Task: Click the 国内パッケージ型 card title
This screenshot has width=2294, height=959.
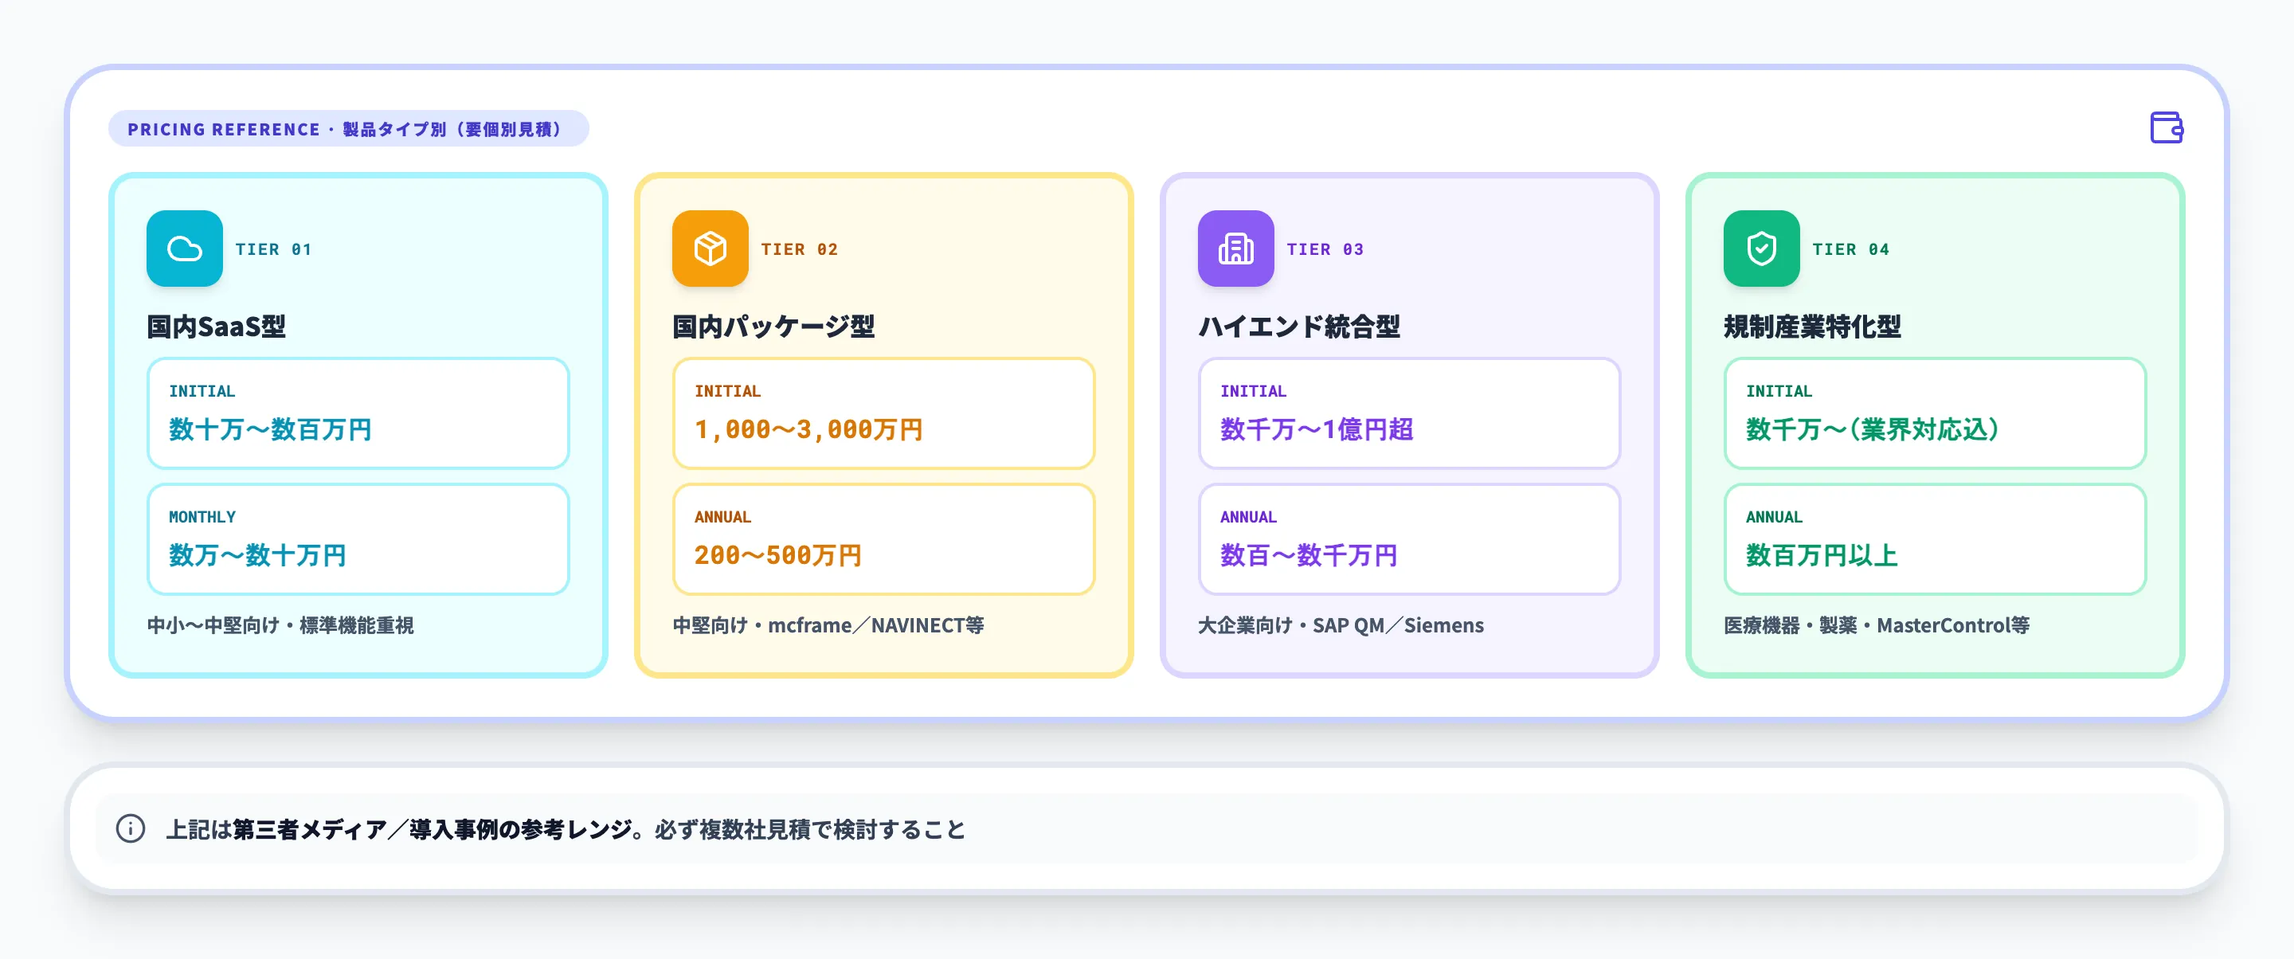Action: coord(775,327)
